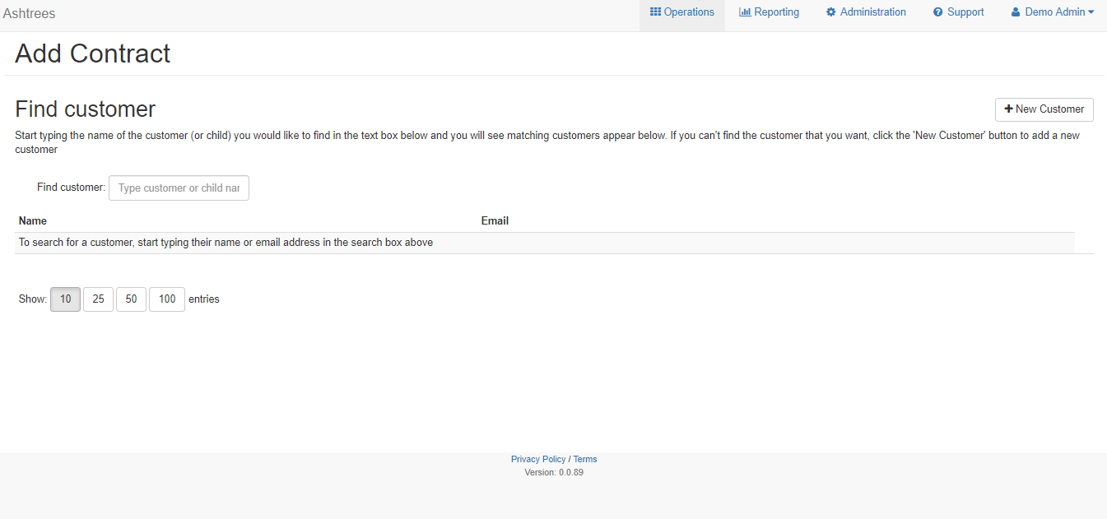This screenshot has height=519, width=1107.
Task: Click the Support question mark icon
Action: tap(938, 12)
